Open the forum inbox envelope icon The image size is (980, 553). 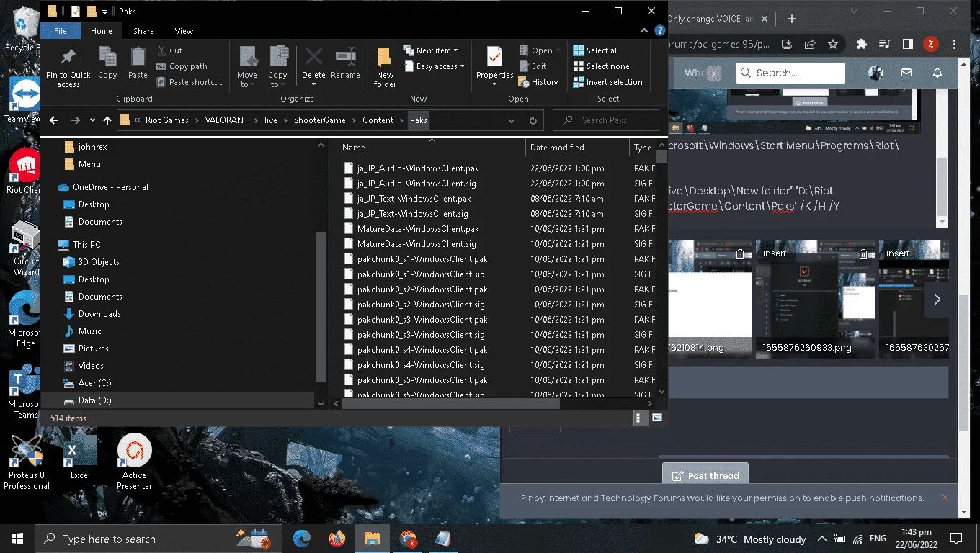tap(906, 73)
